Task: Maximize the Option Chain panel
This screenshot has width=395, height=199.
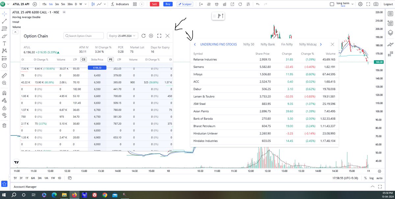Action: pyautogui.click(x=159, y=36)
